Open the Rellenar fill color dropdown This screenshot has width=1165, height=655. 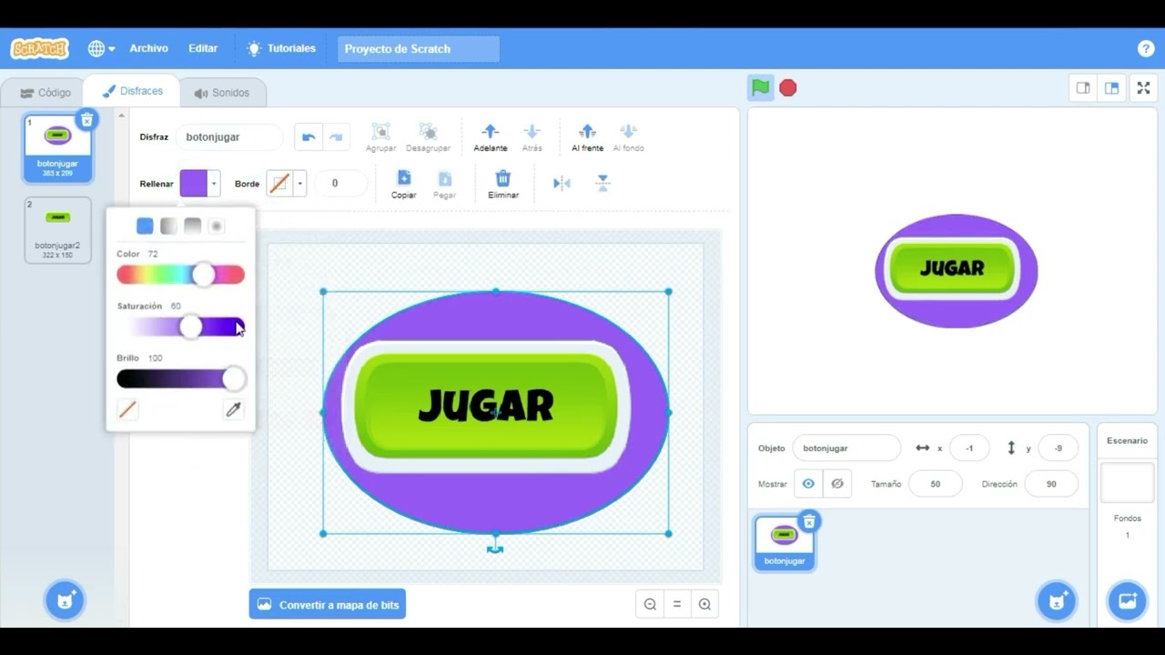tap(200, 184)
